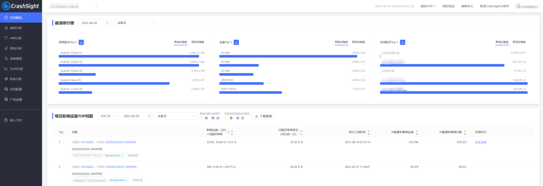Open calendar for 崩溃排行榜 date
This screenshot has width=543, height=186.
pos(108,23)
